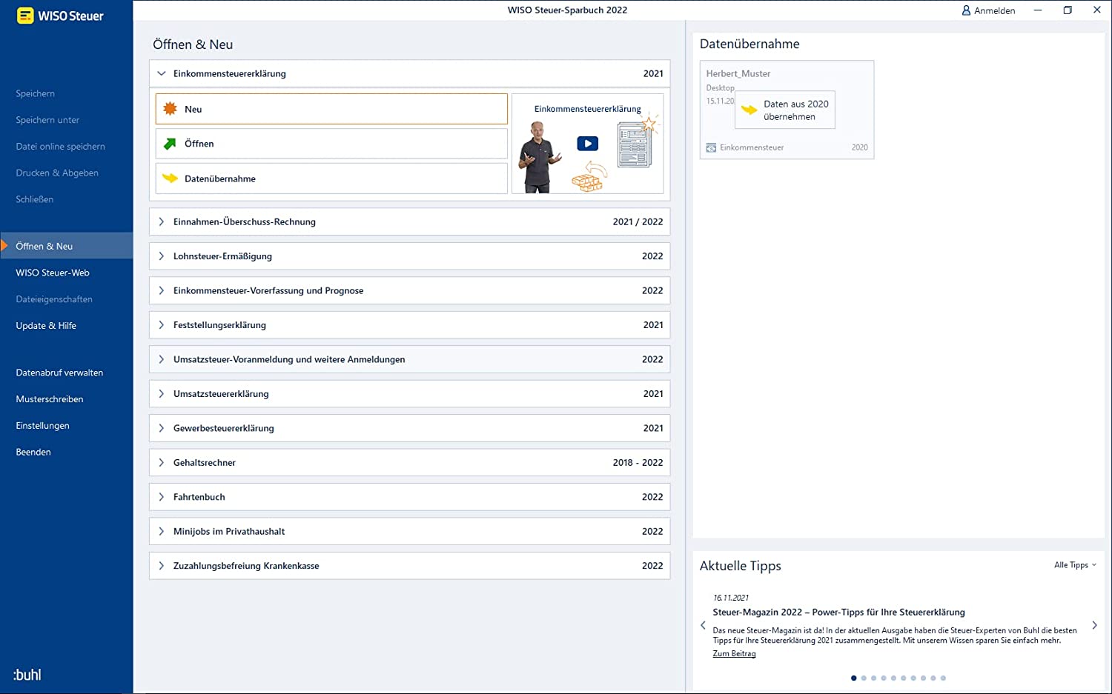Go to previous tip with left arrow

(704, 626)
